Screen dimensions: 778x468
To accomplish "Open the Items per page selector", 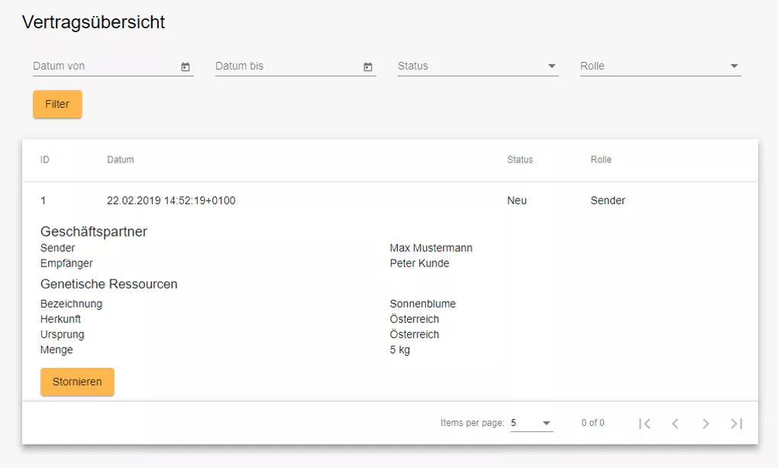I will tap(531, 423).
